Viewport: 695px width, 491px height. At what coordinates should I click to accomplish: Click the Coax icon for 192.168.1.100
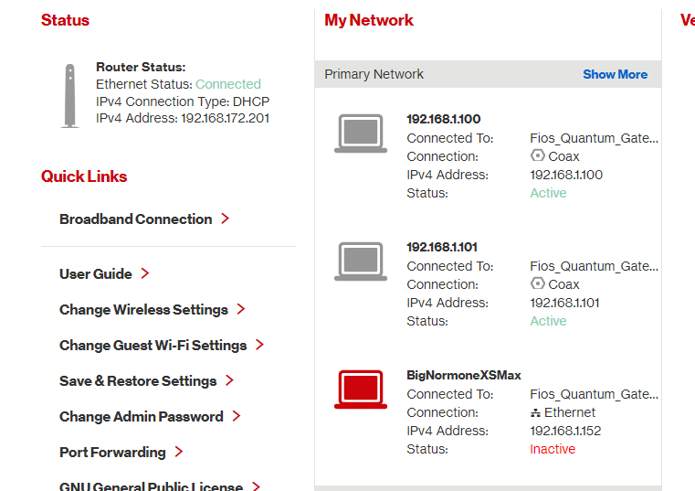[537, 156]
